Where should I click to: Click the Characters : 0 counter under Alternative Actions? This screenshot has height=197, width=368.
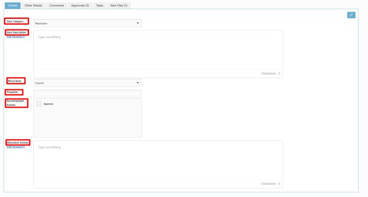coord(271,184)
